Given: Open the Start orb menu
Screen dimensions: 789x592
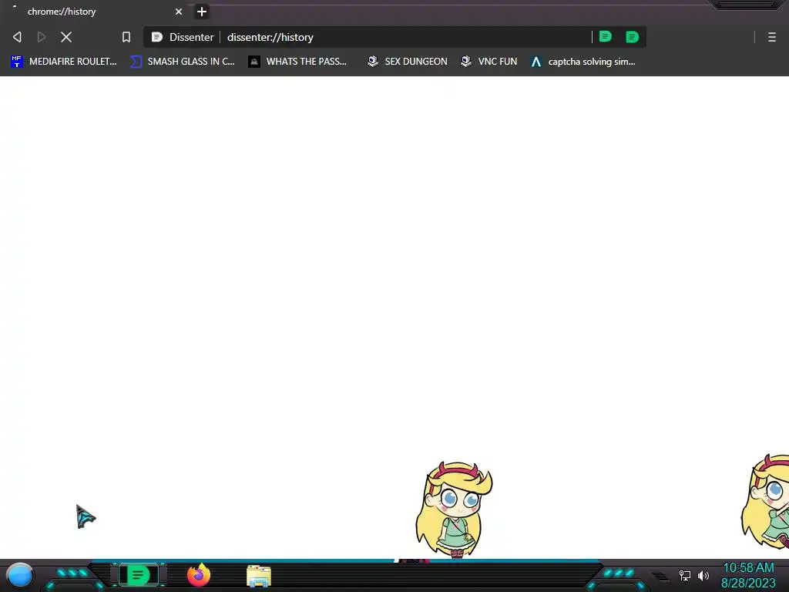Looking at the screenshot, I should (x=19, y=575).
